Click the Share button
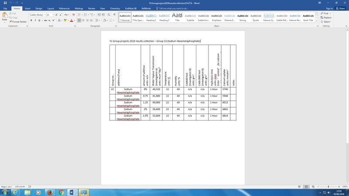 tap(340, 8)
